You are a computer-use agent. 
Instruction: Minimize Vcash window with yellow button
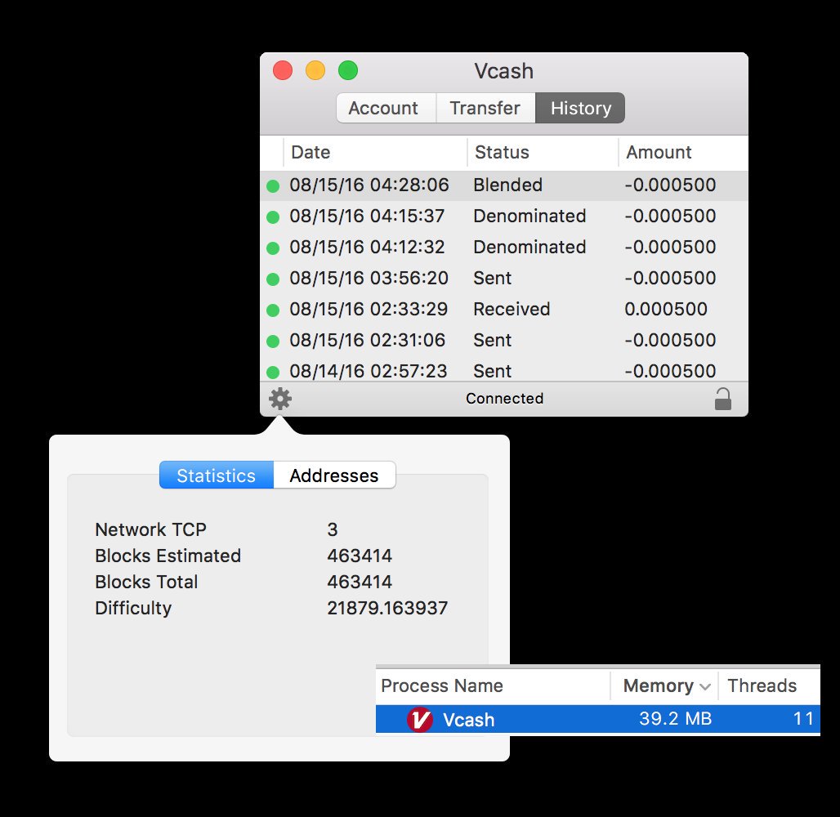pos(315,70)
